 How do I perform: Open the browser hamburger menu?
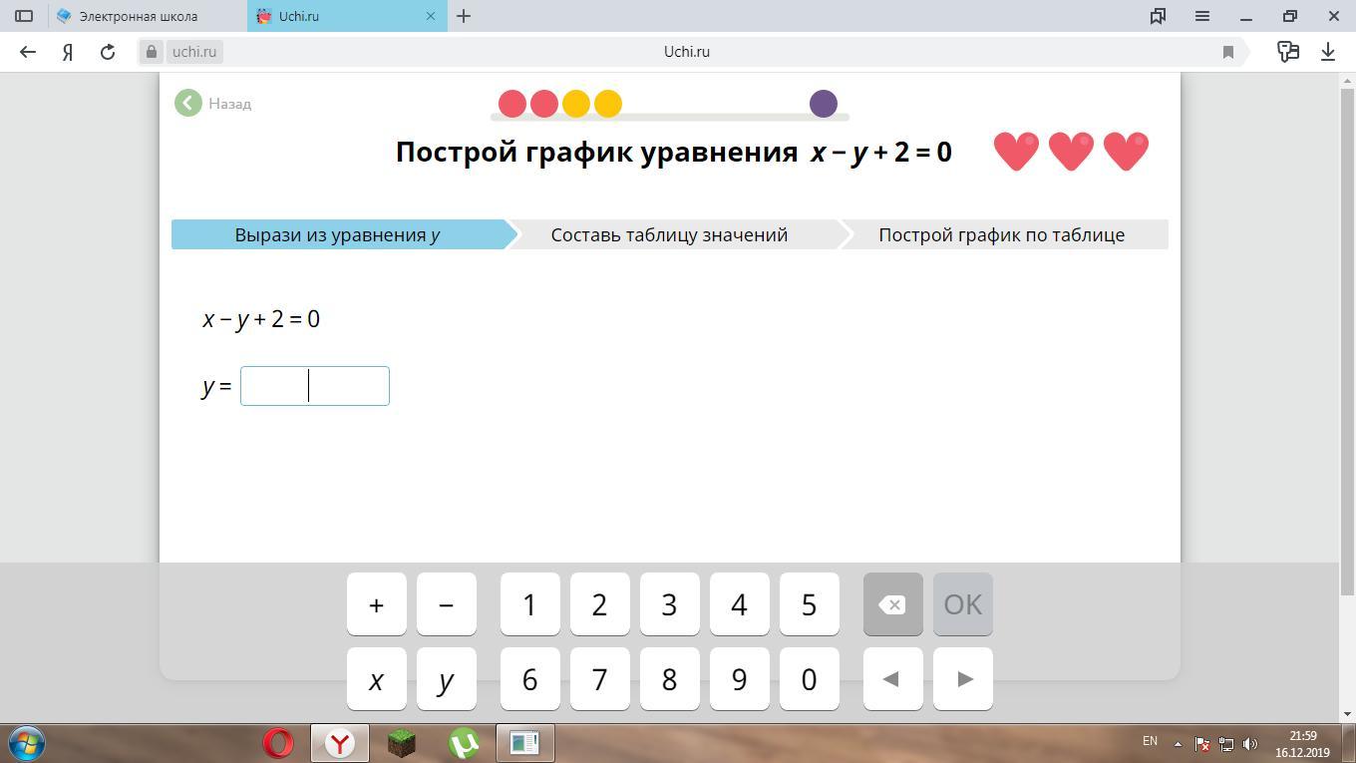pos(1202,16)
